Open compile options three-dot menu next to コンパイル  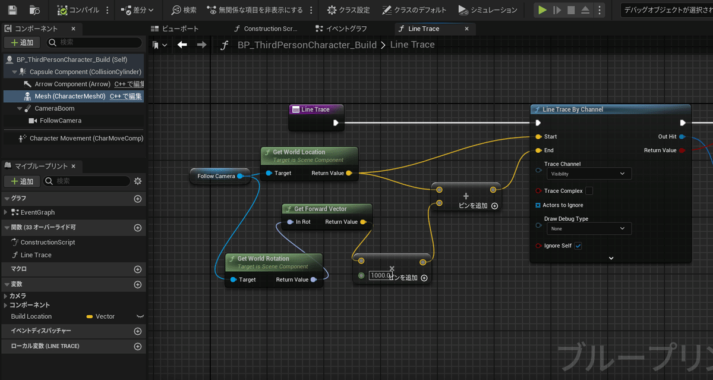click(107, 10)
